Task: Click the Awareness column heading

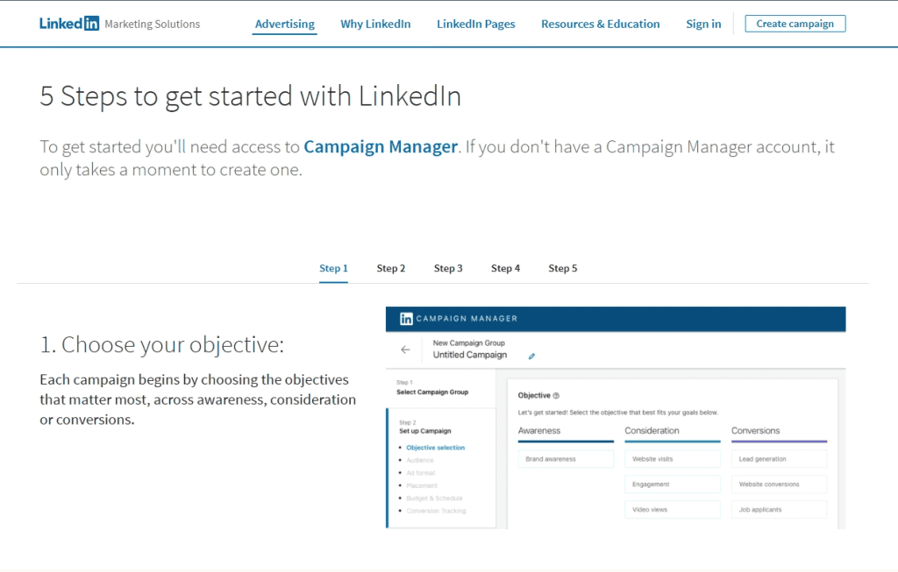Action: [x=539, y=430]
